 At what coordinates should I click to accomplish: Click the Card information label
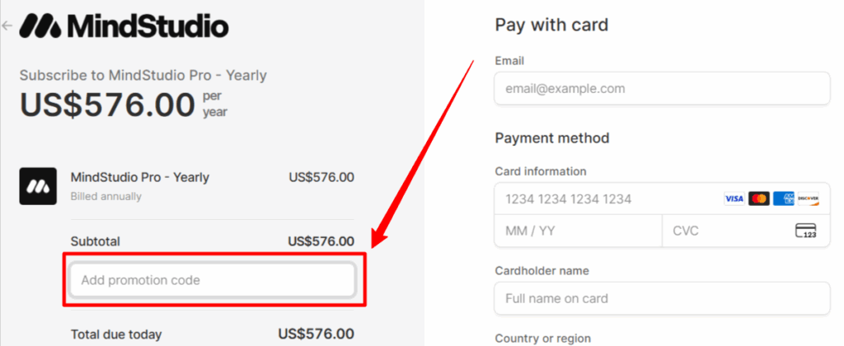[540, 171]
